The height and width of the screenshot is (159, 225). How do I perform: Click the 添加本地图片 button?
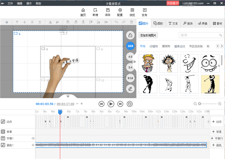click(x=148, y=35)
